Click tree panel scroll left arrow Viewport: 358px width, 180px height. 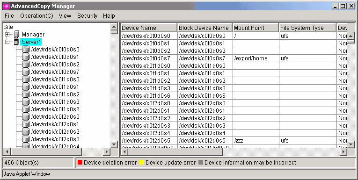pyautogui.click(x=7, y=151)
